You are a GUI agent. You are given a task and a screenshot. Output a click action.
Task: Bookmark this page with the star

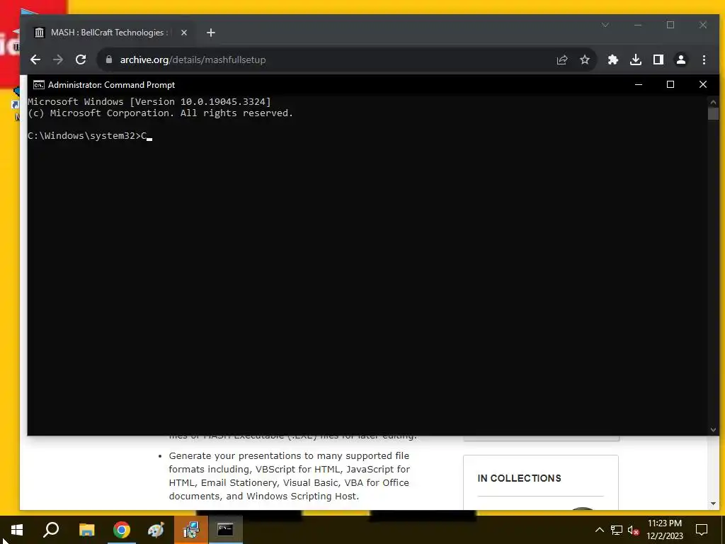click(x=585, y=59)
